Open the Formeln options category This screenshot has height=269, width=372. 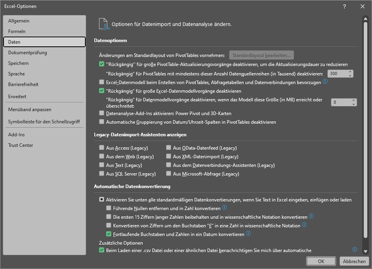pyautogui.click(x=17, y=31)
